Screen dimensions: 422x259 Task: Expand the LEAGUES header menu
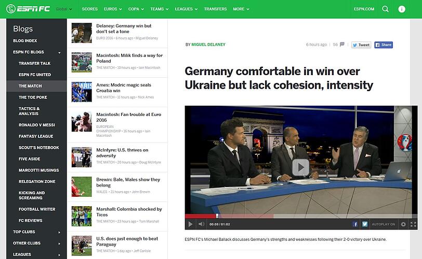tap(186, 9)
